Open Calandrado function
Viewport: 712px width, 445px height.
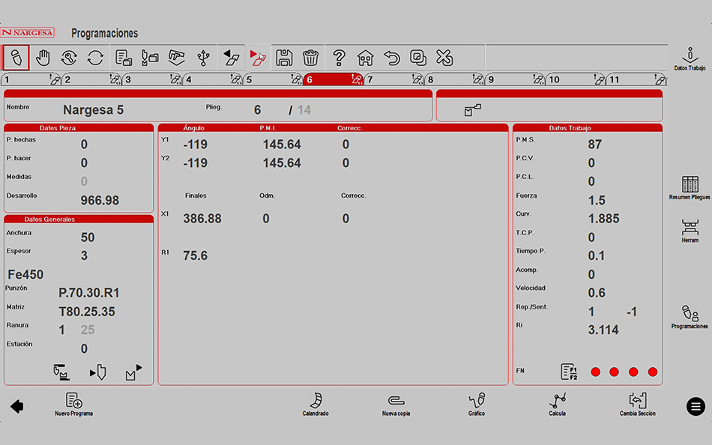316,404
